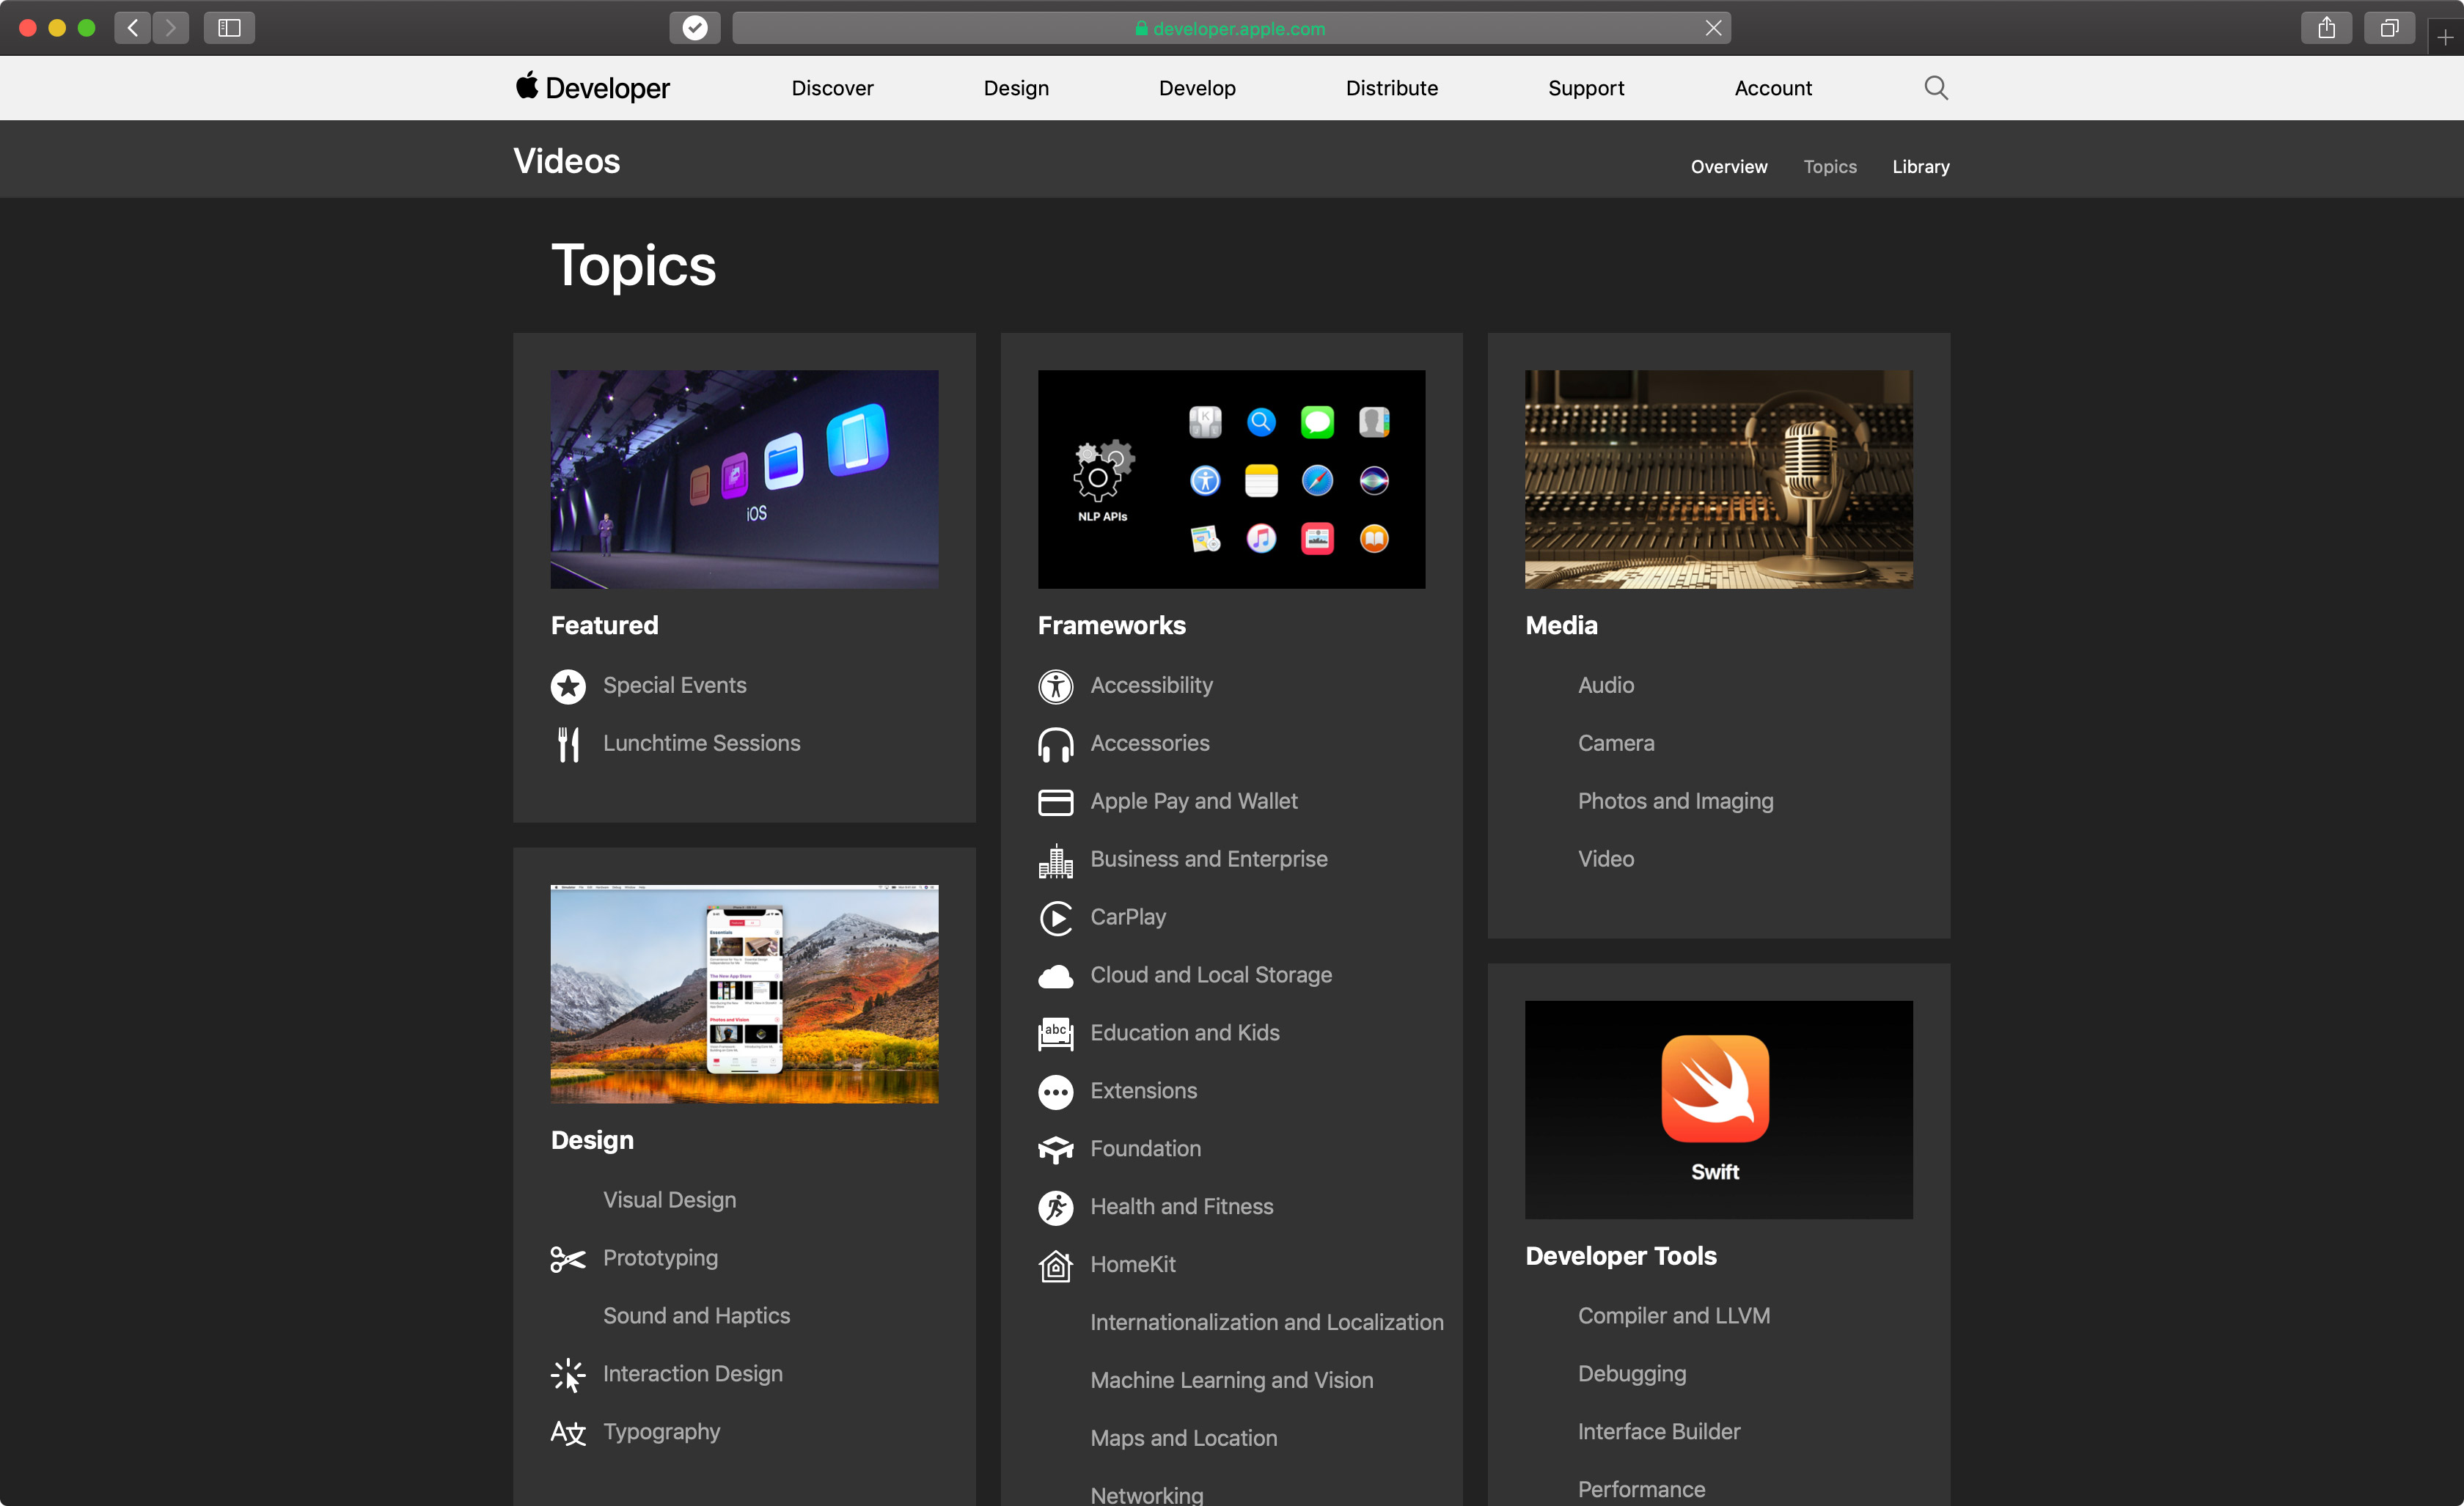Show the tab overview in Safari

pyautogui.click(x=2389, y=28)
